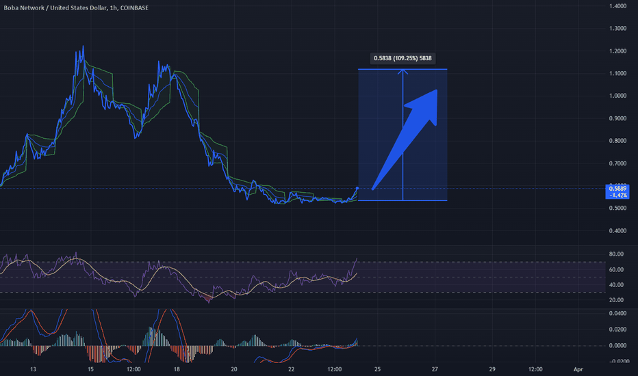Viewport: 638px width, 376px height.
Task: Pick the date label 27 on time axis
Action: pos(435,369)
